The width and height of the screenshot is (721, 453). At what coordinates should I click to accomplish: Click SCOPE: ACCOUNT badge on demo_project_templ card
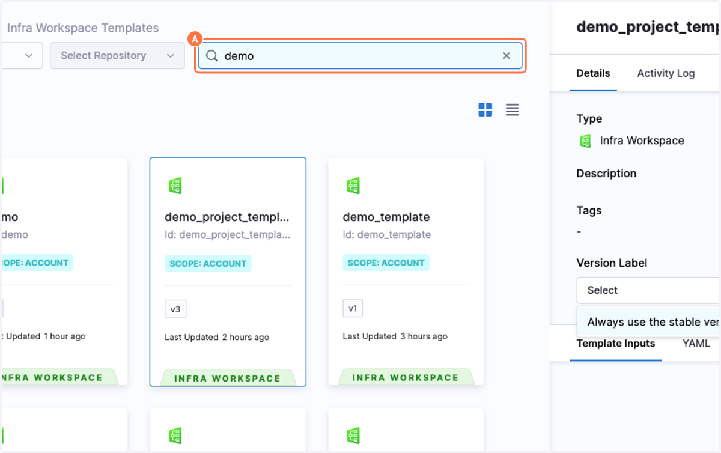point(208,263)
